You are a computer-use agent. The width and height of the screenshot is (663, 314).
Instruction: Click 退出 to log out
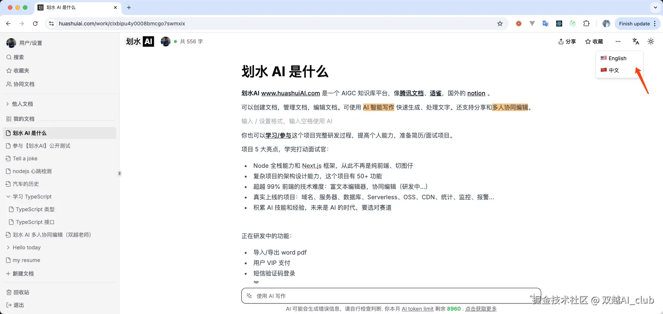(x=15, y=305)
